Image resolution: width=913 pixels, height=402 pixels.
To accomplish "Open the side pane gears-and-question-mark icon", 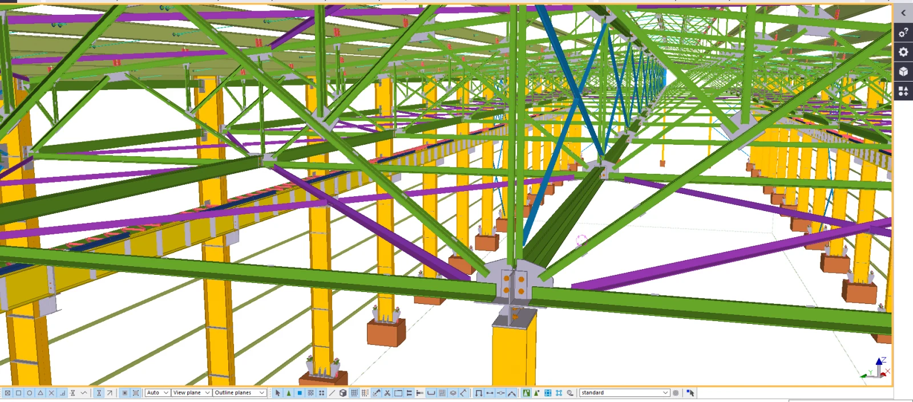I will pos(903,33).
